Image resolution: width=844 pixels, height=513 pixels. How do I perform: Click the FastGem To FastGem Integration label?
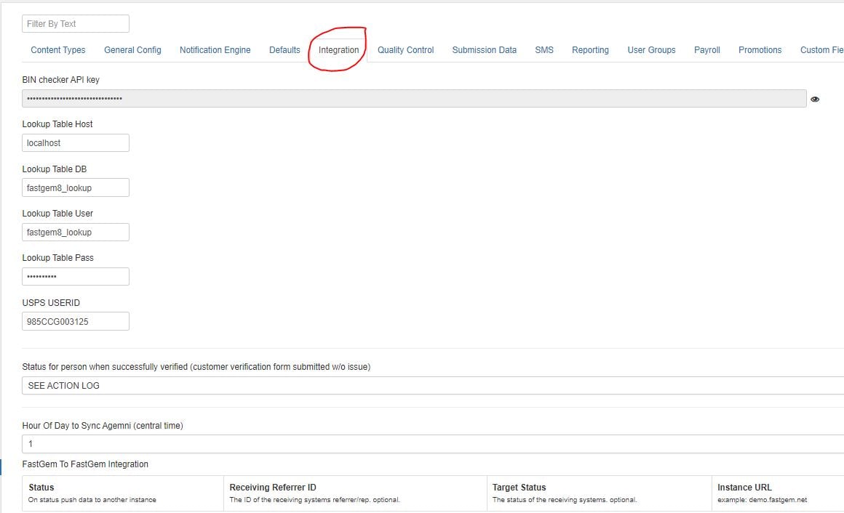(85, 464)
